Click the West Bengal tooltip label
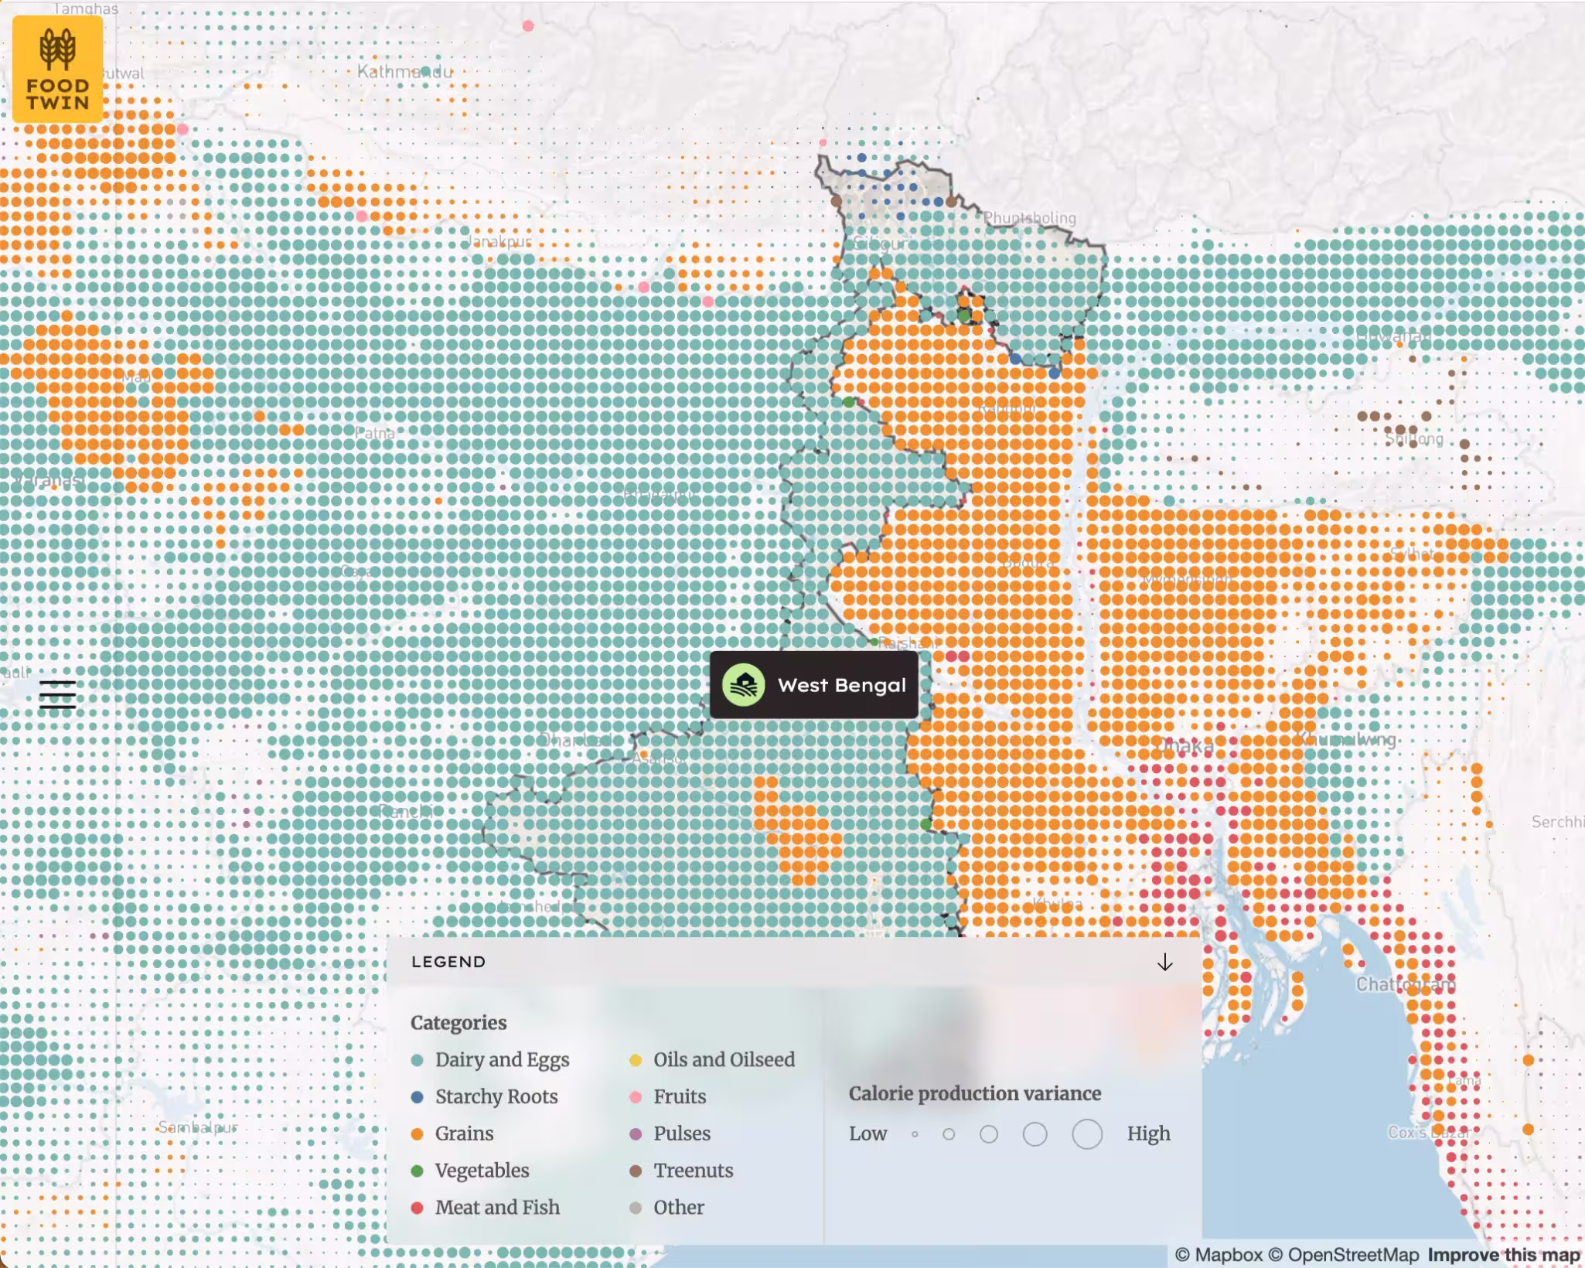The height and width of the screenshot is (1268, 1585). [x=841, y=685]
